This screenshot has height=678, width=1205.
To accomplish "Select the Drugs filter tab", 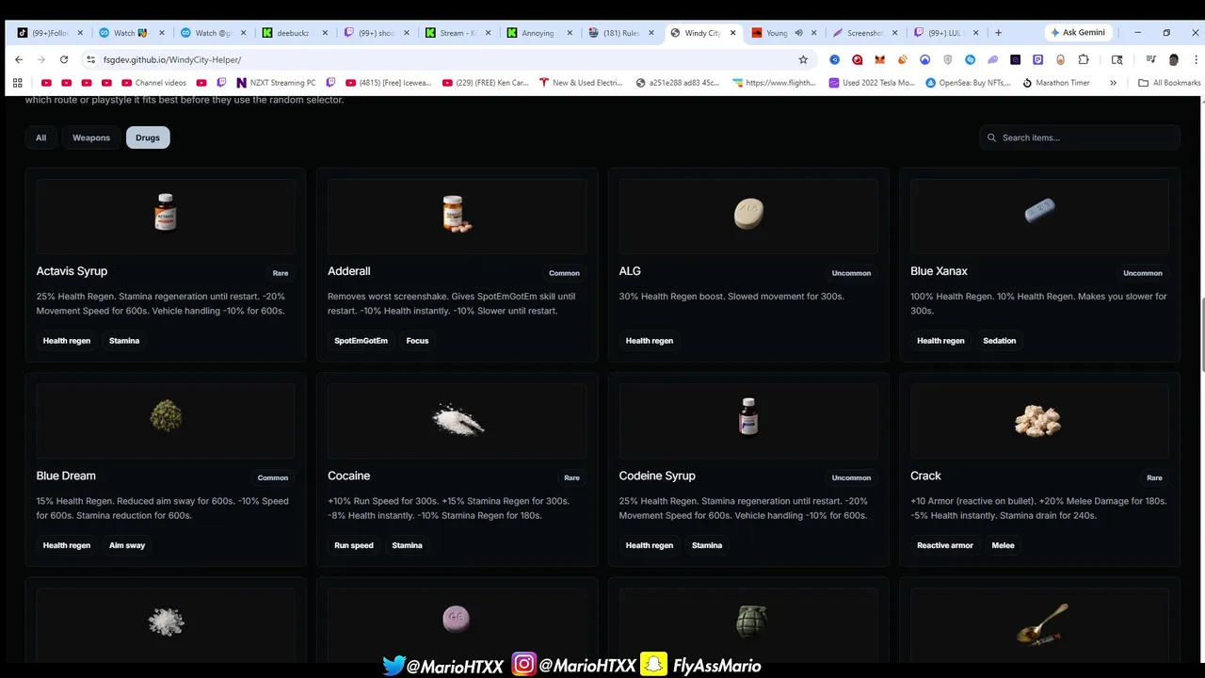I will [x=148, y=137].
